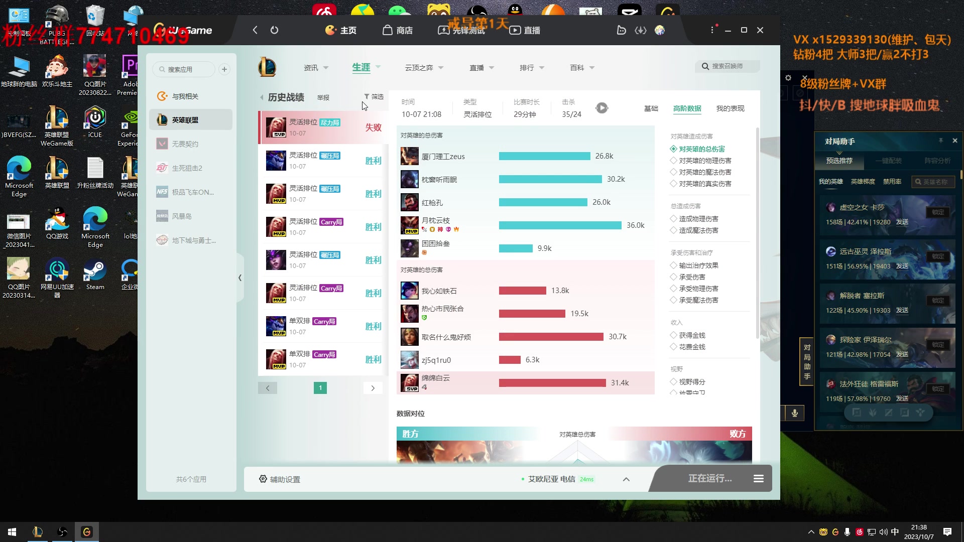Open the 筛选 filter

[374, 96]
